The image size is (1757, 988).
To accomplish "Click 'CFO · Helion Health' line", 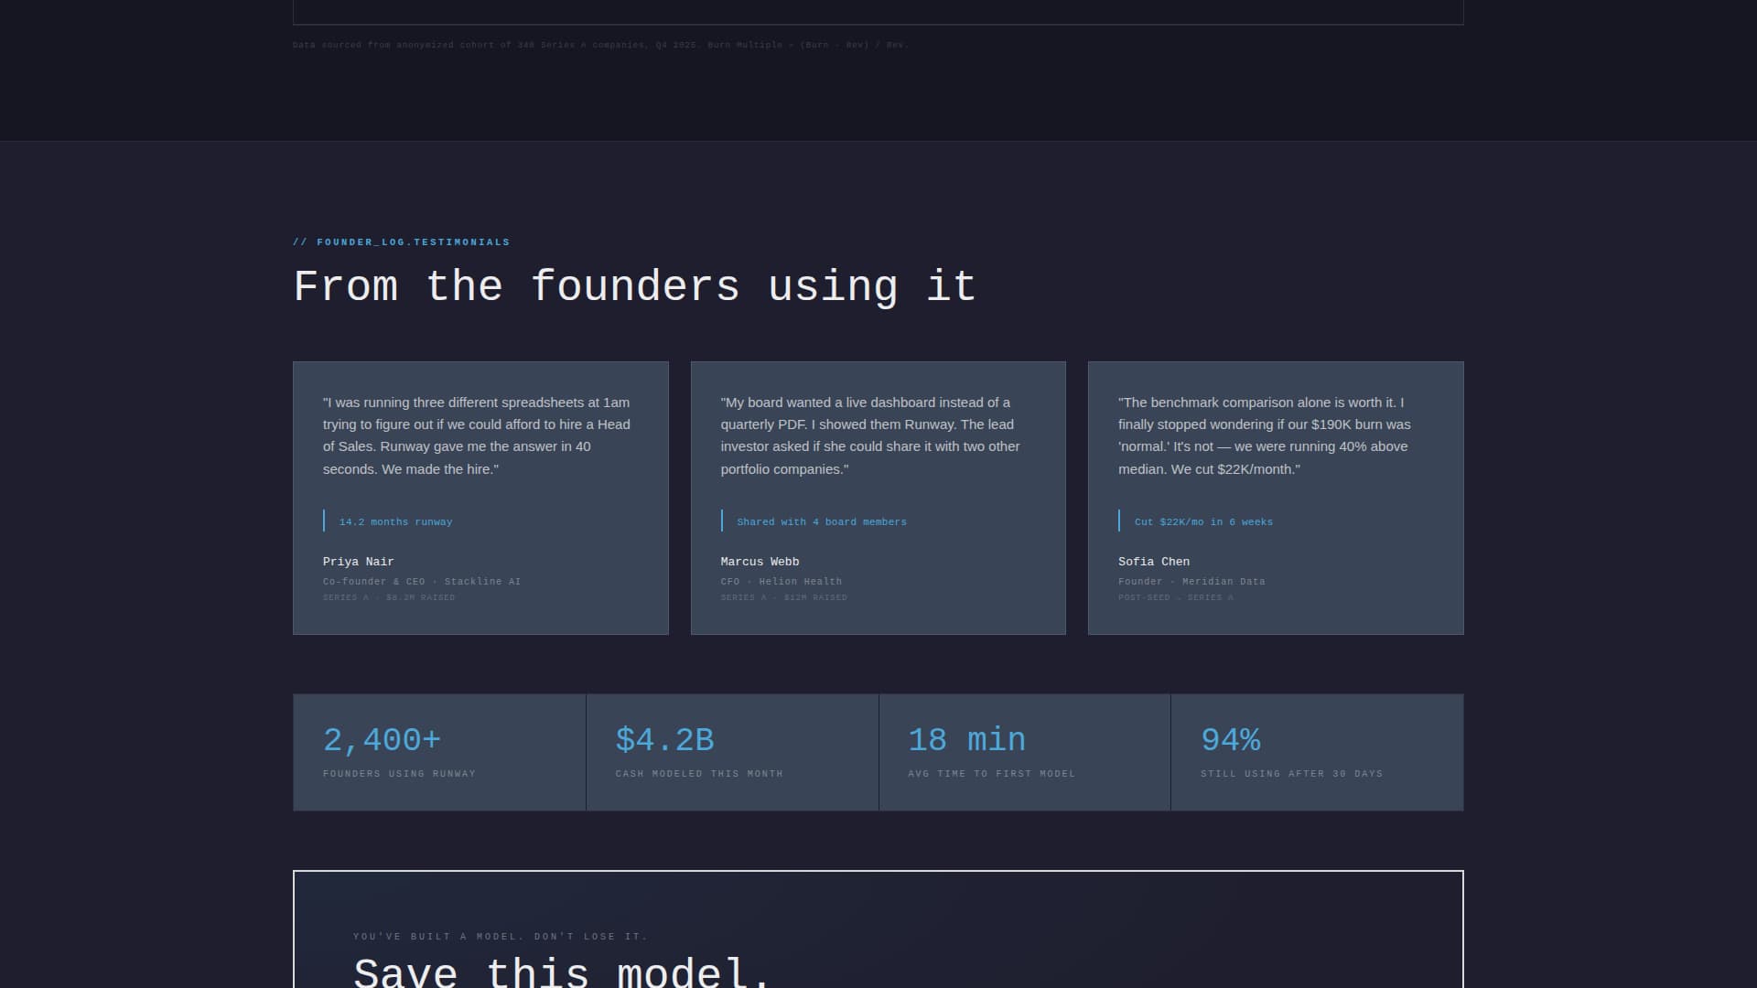I will tap(781, 582).
